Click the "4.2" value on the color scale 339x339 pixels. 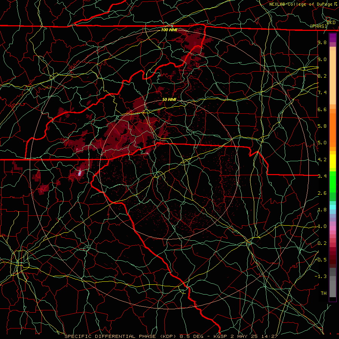click(322, 160)
